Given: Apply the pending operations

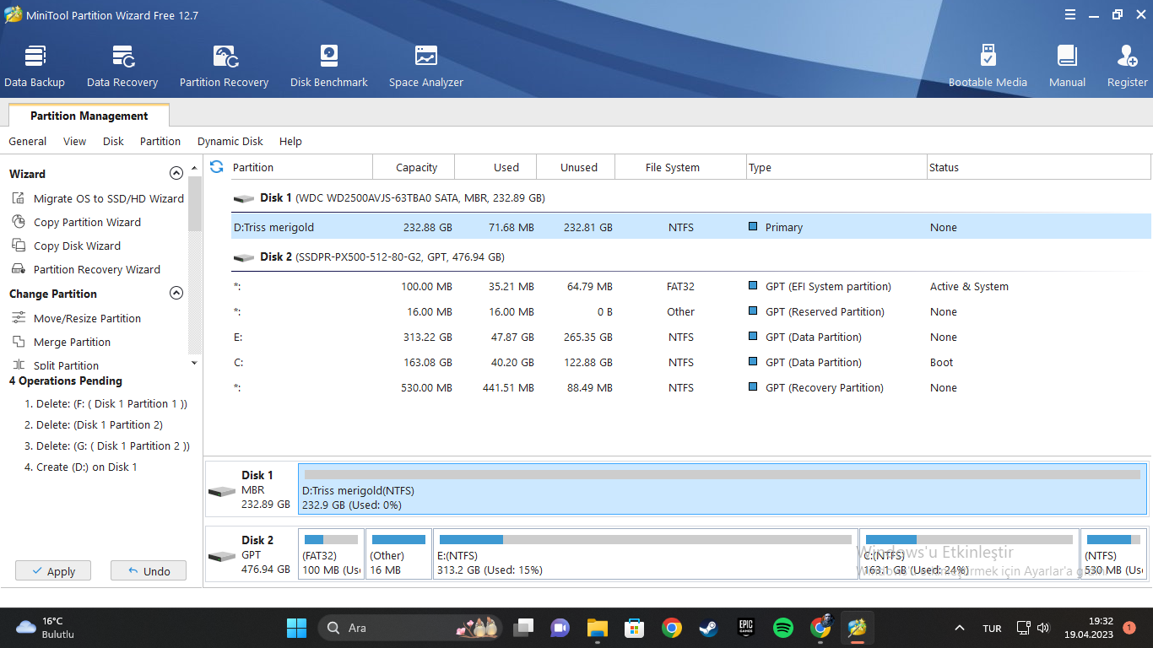Looking at the screenshot, I should 53,571.
